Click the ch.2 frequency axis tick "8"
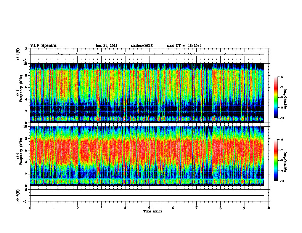302x233 pixels. pyautogui.click(x=26, y=139)
